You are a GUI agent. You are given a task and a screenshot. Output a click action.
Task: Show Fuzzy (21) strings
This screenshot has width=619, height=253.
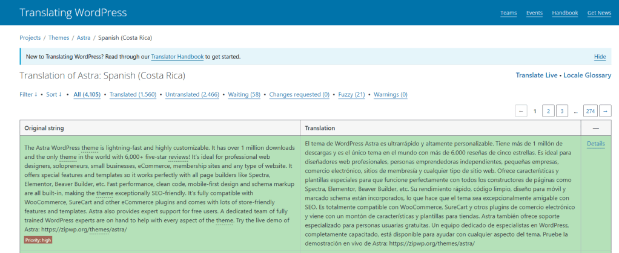(x=351, y=94)
